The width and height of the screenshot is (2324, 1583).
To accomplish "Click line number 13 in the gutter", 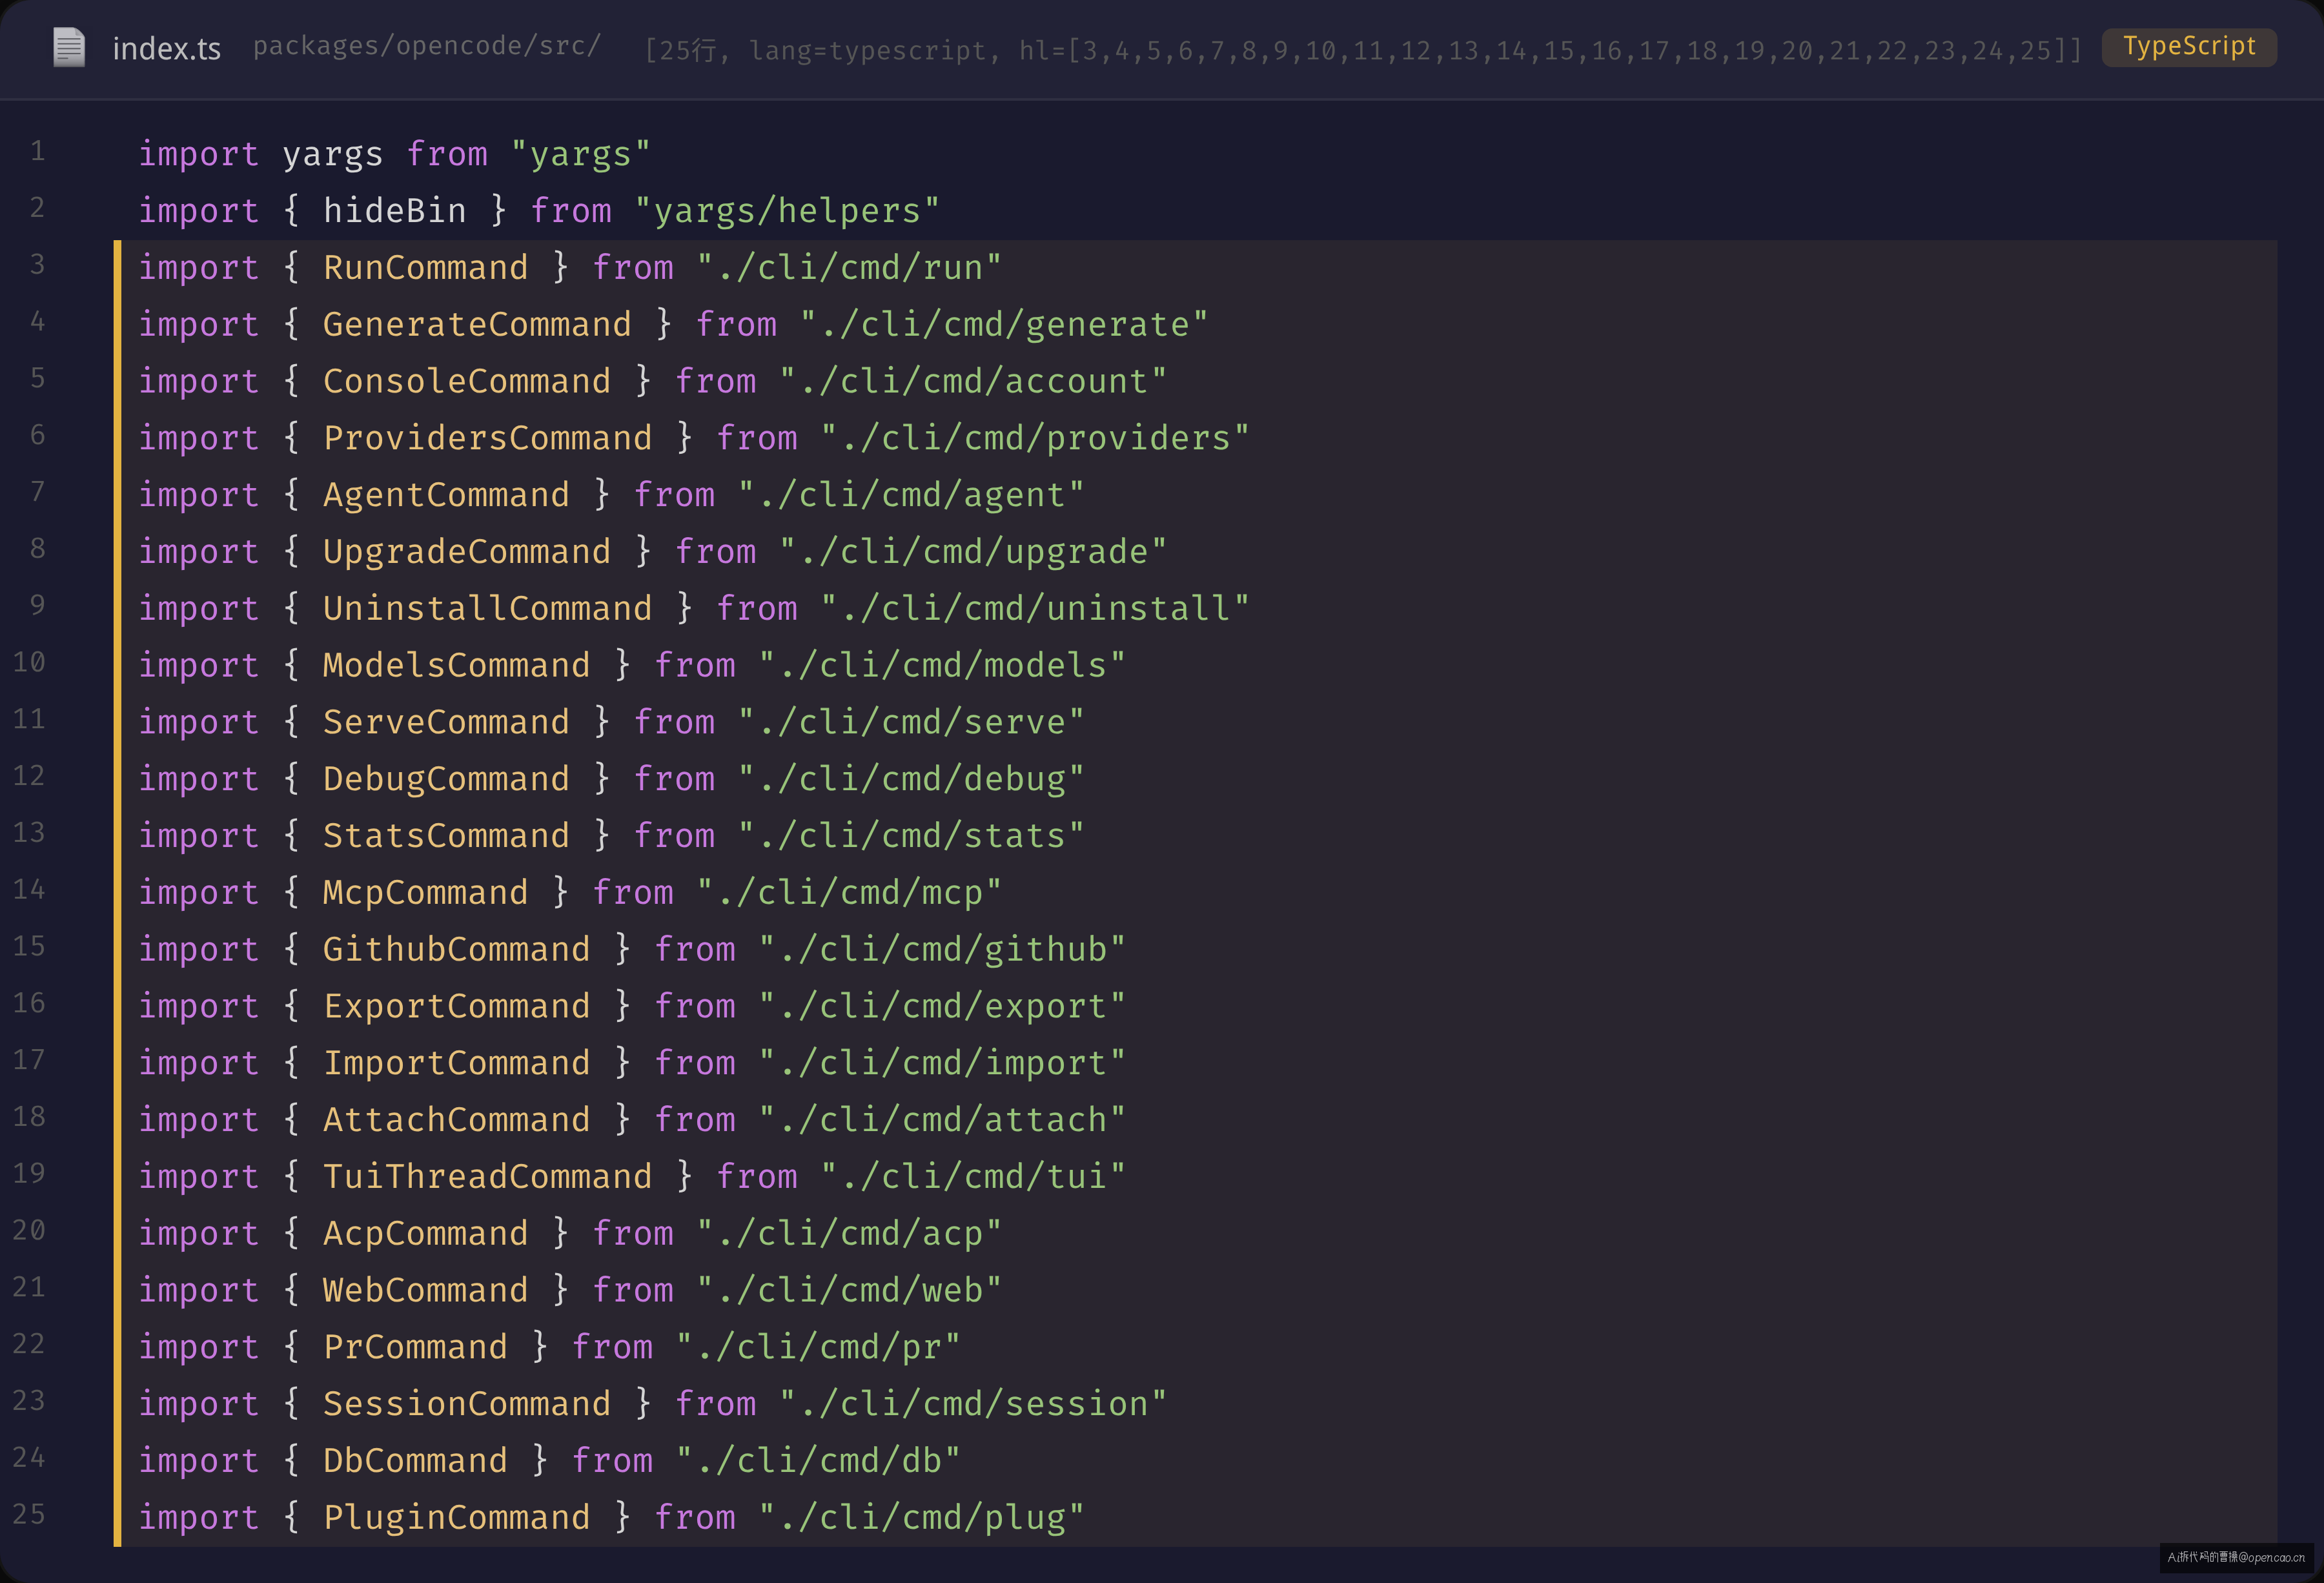I will (29, 832).
